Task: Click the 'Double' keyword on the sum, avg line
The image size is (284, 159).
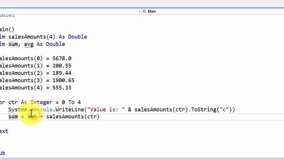Action: click(55, 44)
